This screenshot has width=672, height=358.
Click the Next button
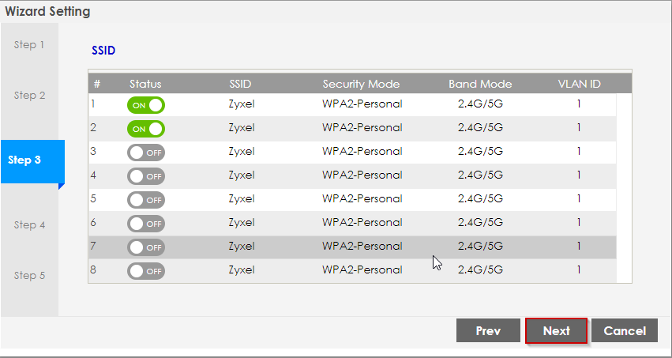556,331
